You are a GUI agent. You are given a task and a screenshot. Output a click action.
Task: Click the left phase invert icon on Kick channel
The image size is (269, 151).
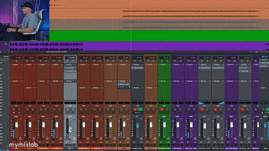(17, 61)
